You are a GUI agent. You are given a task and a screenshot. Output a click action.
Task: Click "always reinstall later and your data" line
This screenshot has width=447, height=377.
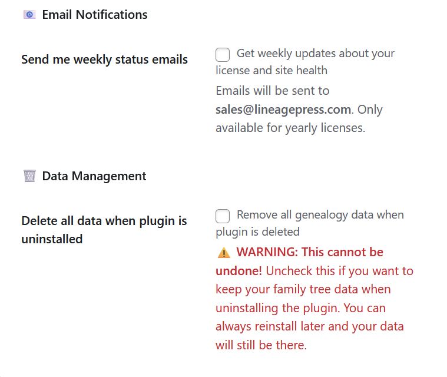309,326
